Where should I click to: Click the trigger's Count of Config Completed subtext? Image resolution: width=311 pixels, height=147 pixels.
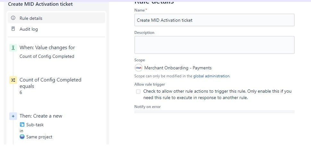coord(47,56)
